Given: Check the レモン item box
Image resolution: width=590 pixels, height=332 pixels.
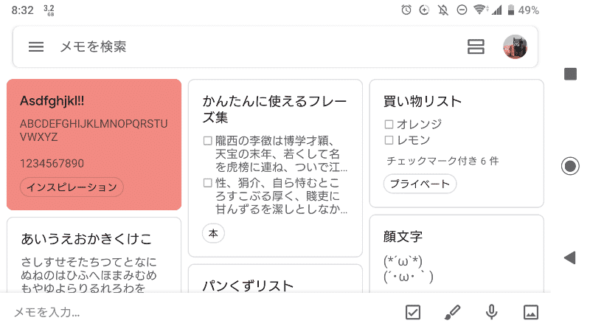Looking at the screenshot, I should coord(389,140).
